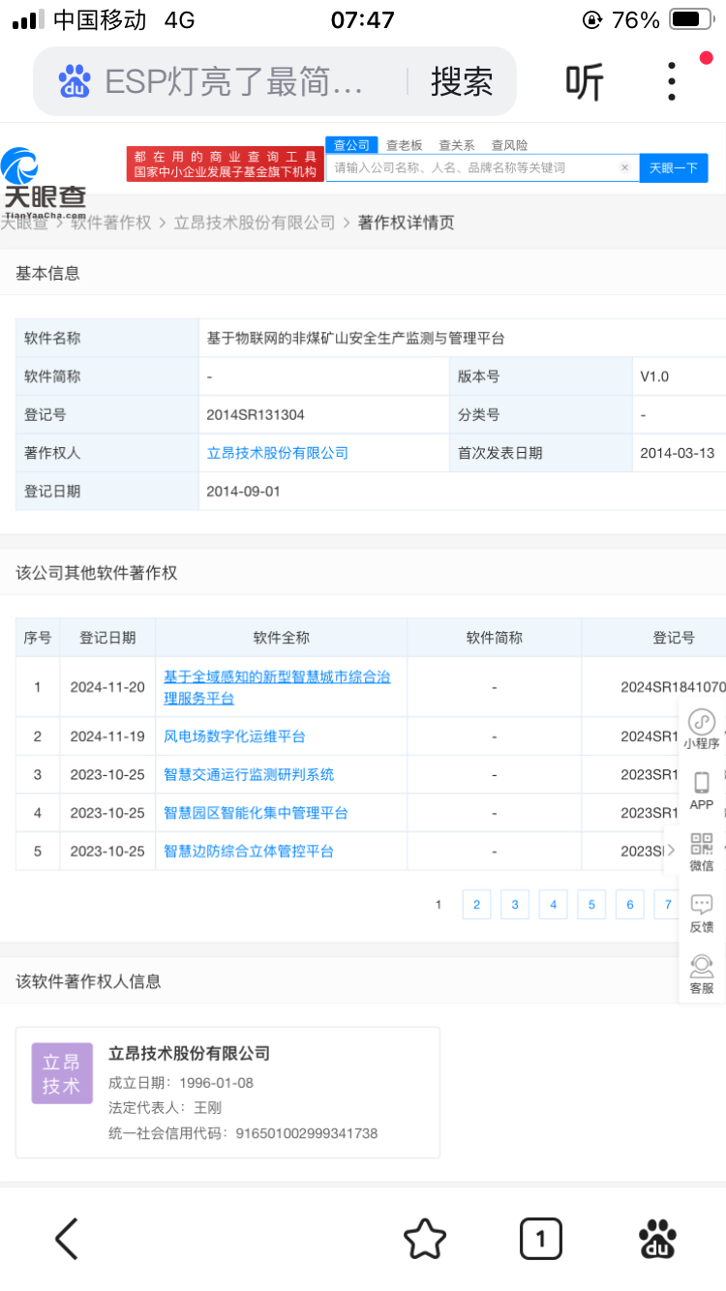726x1291 pixels.
Task: Go to page 7 of the copyright list
Action: coord(667,905)
